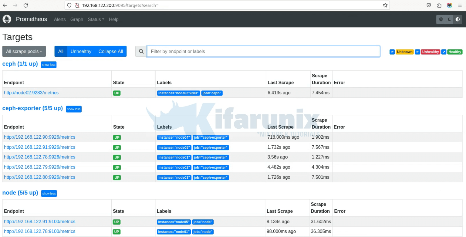
Task: Click the filter by endpoint input field
Action: [x=263, y=51]
